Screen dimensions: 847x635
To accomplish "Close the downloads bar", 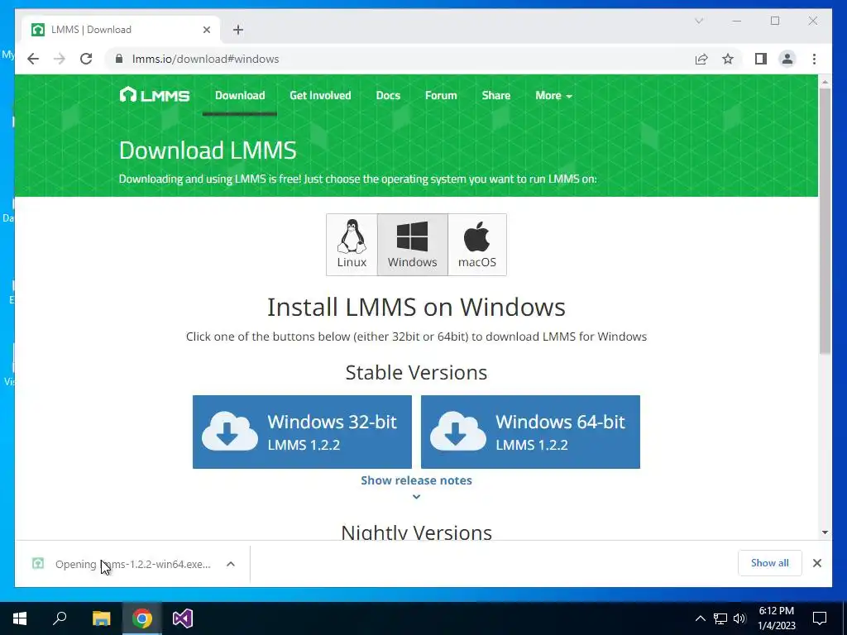I will pyautogui.click(x=817, y=563).
